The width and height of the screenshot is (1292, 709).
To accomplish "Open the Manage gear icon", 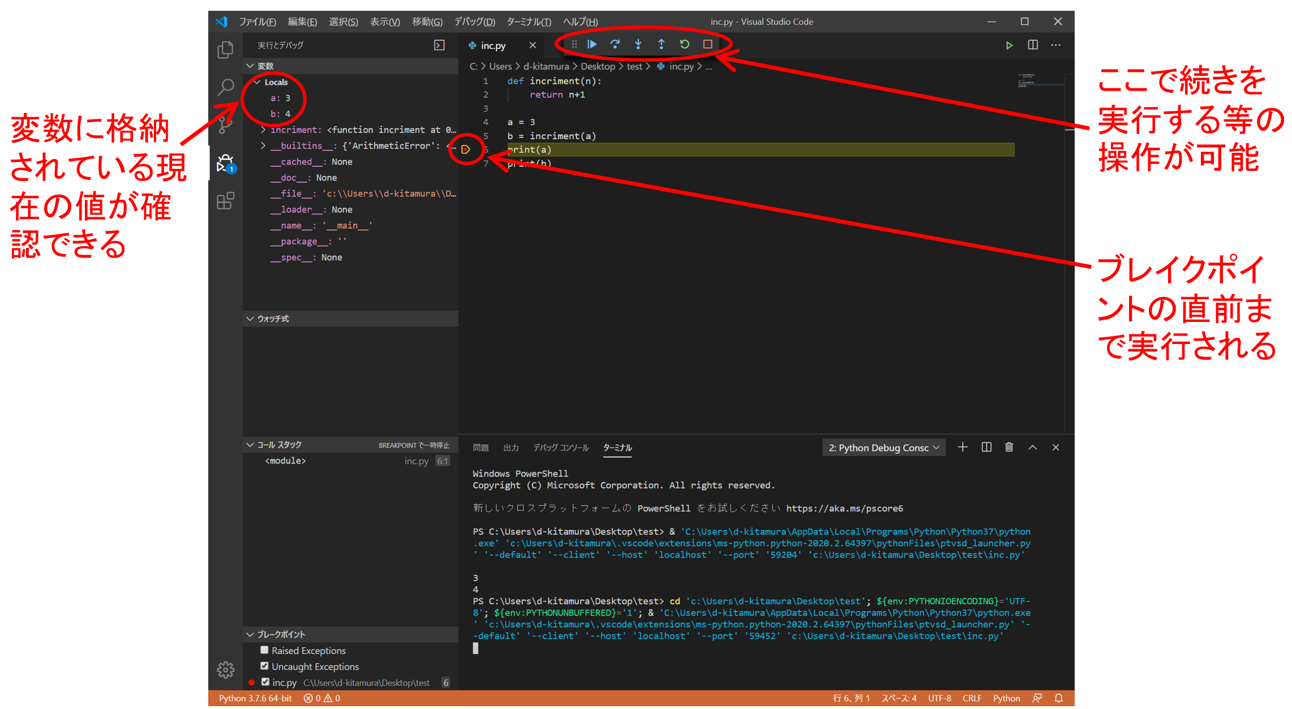I will 225,670.
